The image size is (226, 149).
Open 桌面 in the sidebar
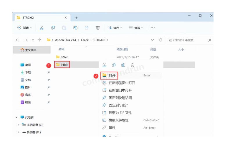tap(26, 65)
